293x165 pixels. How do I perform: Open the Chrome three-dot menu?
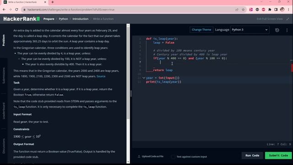[x=288, y=10]
